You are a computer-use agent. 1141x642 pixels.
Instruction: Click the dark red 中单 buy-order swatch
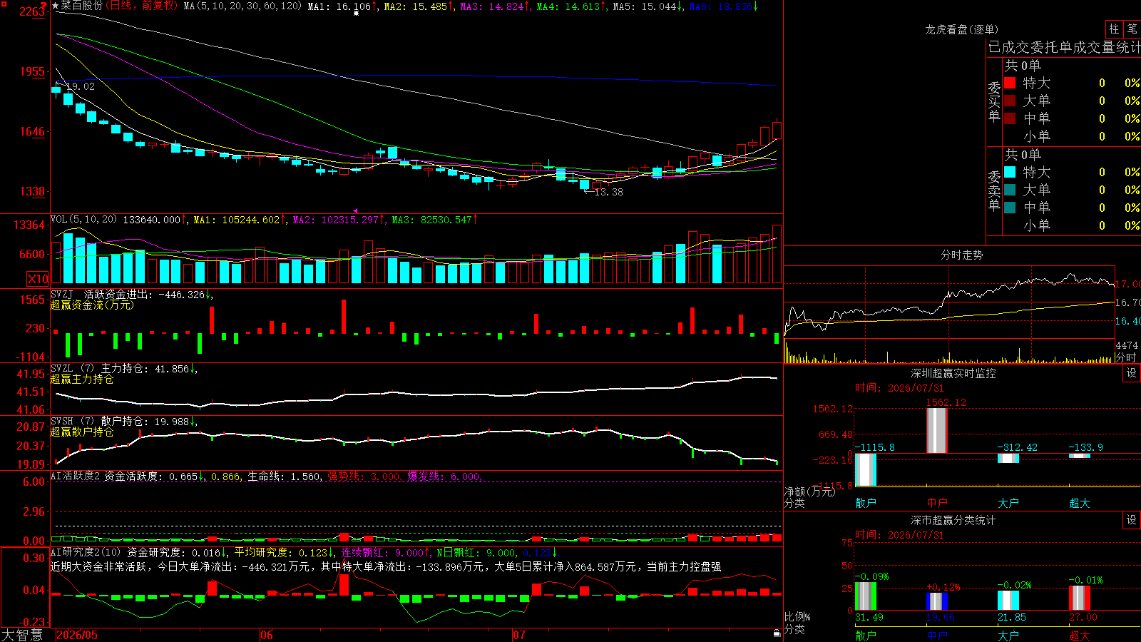[x=1010, y=118]
